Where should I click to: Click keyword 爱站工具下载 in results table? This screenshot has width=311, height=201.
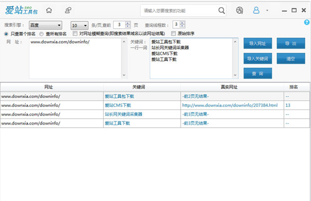(x=117, y=123)
